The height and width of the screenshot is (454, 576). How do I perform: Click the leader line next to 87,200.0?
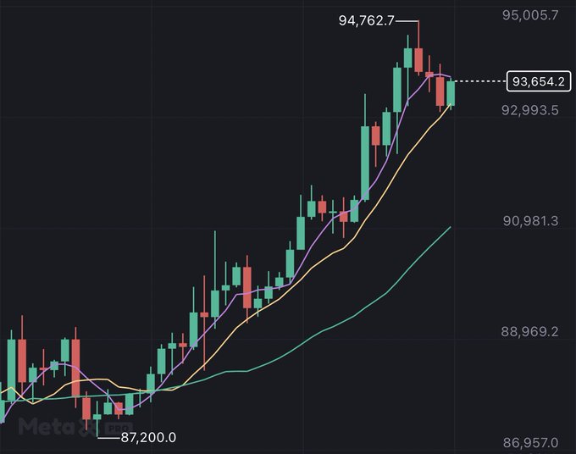pos(108,437)
